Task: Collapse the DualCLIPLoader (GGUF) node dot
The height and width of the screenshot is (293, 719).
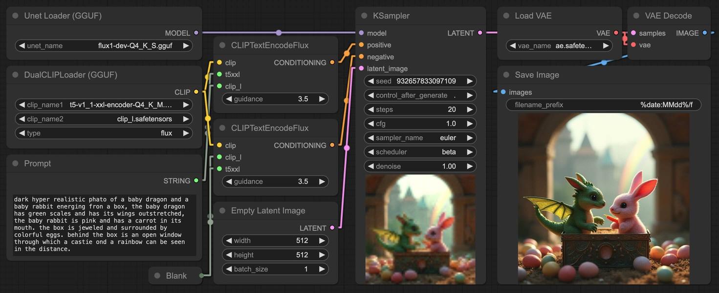Action: coord(15,75)
